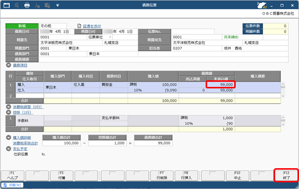Expand the 消費税調整 (0行) section

click(x=8, y=107)
